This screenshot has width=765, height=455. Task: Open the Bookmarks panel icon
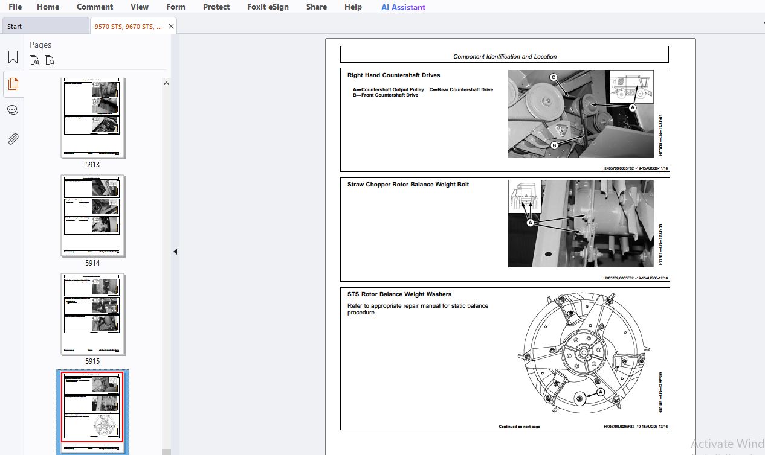13,57
